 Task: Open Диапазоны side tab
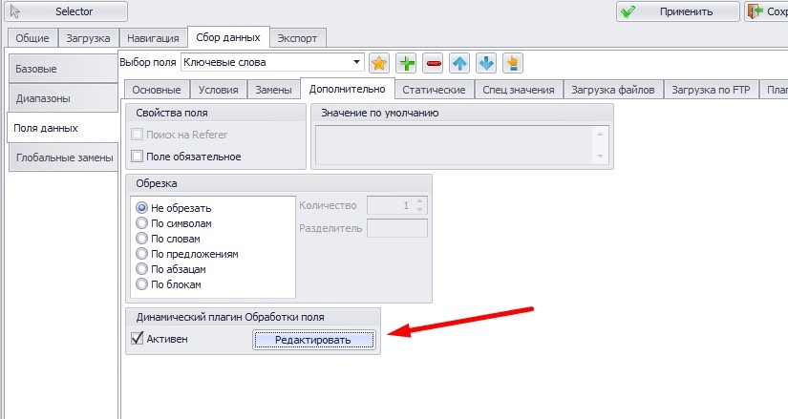click(x=63, y=98)
